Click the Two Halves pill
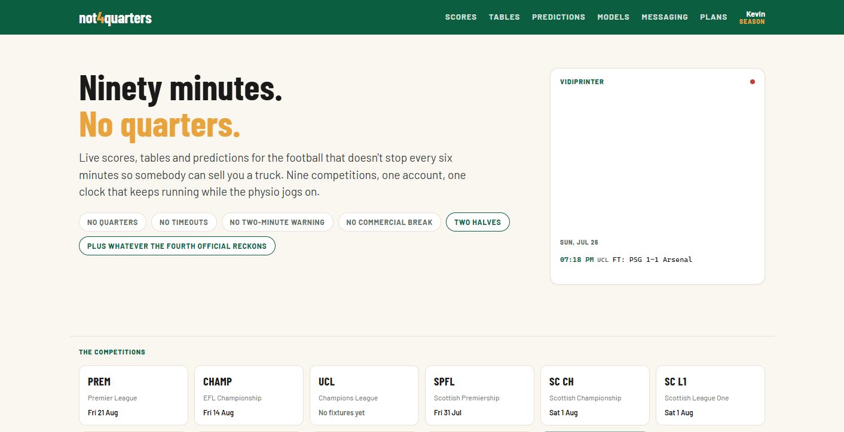Screen dimensions: 844x432 [x=478, y=222]
